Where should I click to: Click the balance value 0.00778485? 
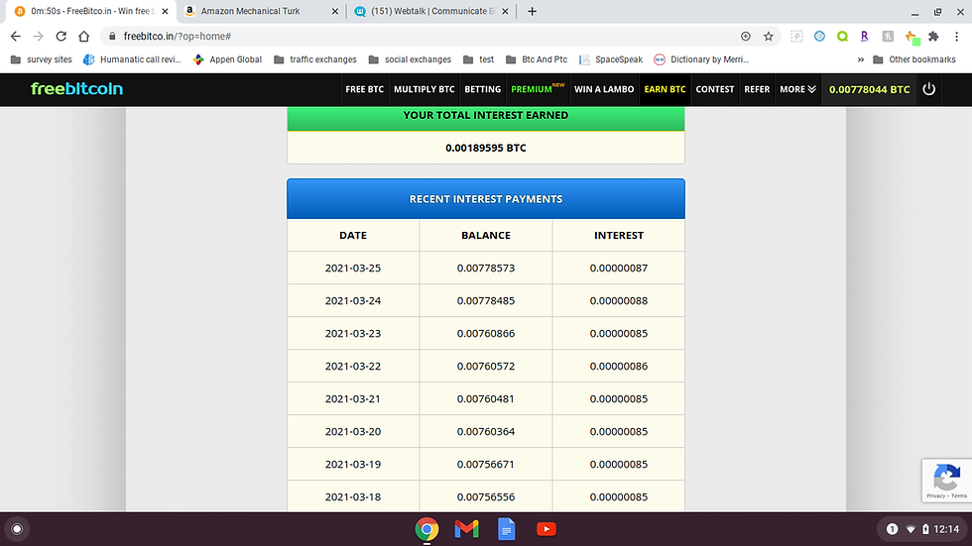tap(486, 301)
